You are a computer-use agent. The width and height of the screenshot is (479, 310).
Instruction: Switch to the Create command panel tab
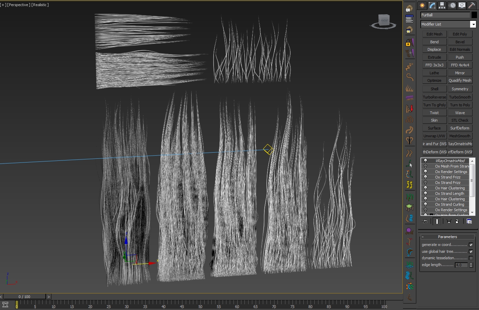click(422, 5)
